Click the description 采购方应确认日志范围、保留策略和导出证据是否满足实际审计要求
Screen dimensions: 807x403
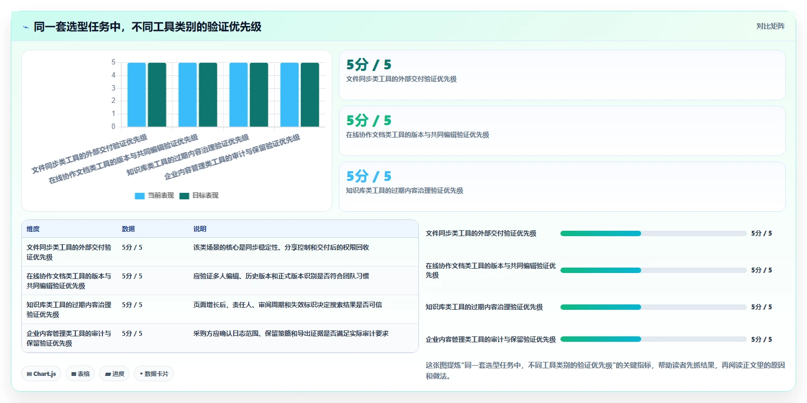tap(291, 334)
